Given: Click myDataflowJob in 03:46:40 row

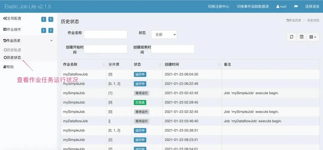Looking at the screenshot, I should [x=75, y=121].
